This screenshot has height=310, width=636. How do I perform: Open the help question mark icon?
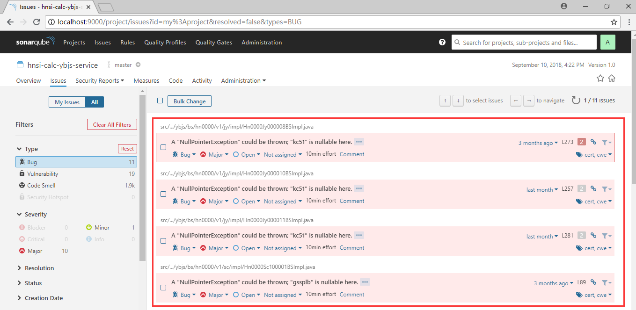[442, 42]
